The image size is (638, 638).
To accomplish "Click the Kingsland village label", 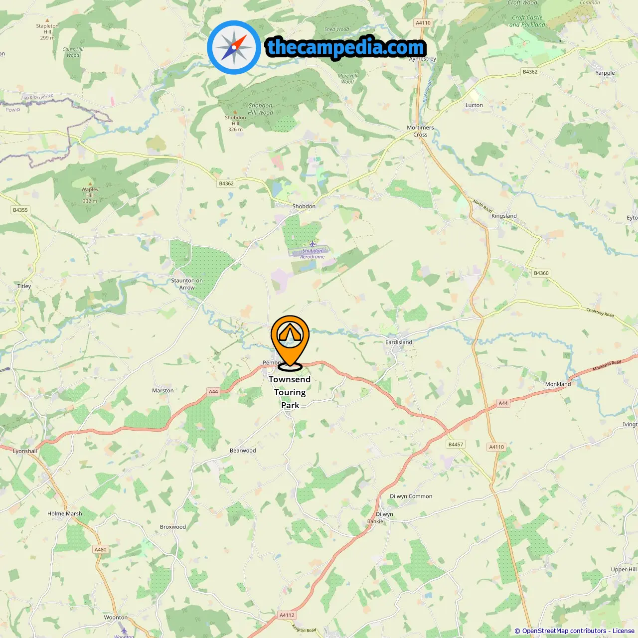I will 504,216.
